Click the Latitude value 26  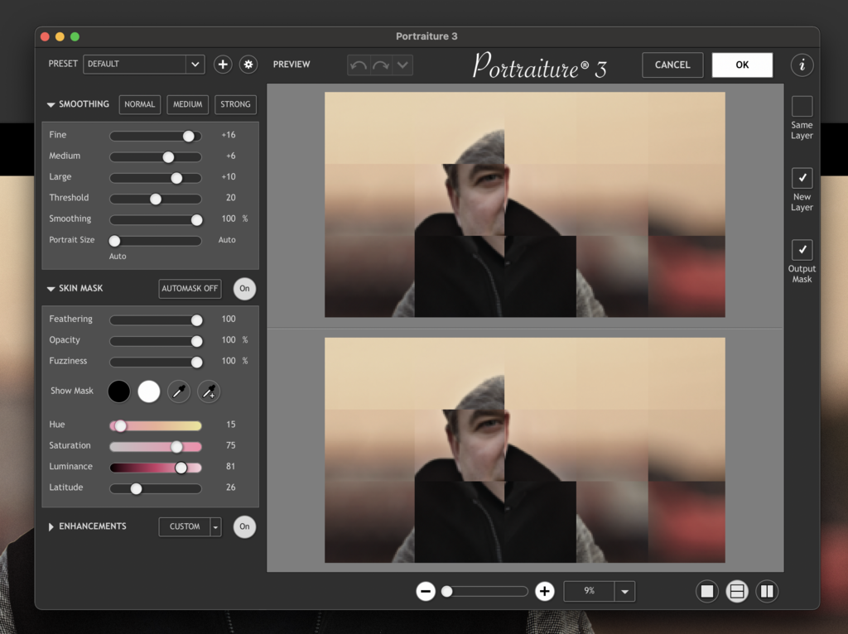(x=231, y=488)
